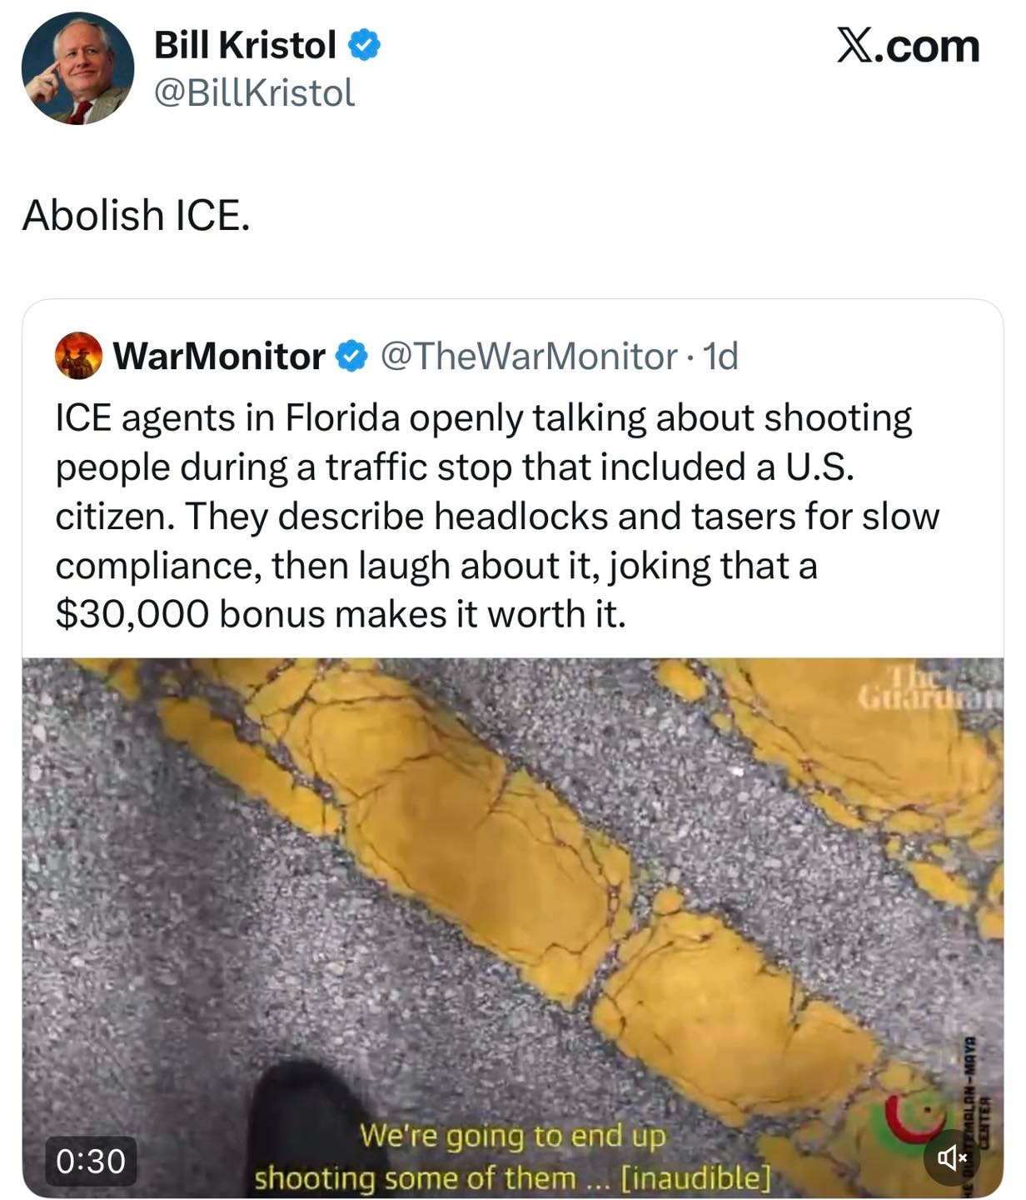The image size is (1026, 1200).
Task: Click the X.com logo
Action: click(x=908, y=45)
